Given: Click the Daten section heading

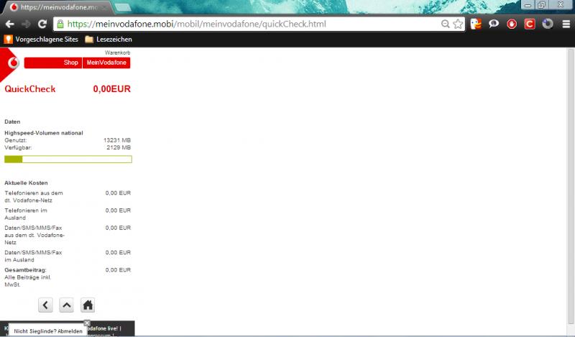Looking at the screenshot, I should point(12,121).
